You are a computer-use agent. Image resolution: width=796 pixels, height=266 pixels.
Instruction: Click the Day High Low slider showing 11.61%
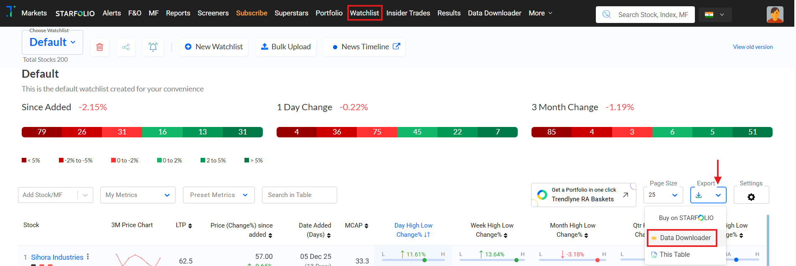point(413,260)
